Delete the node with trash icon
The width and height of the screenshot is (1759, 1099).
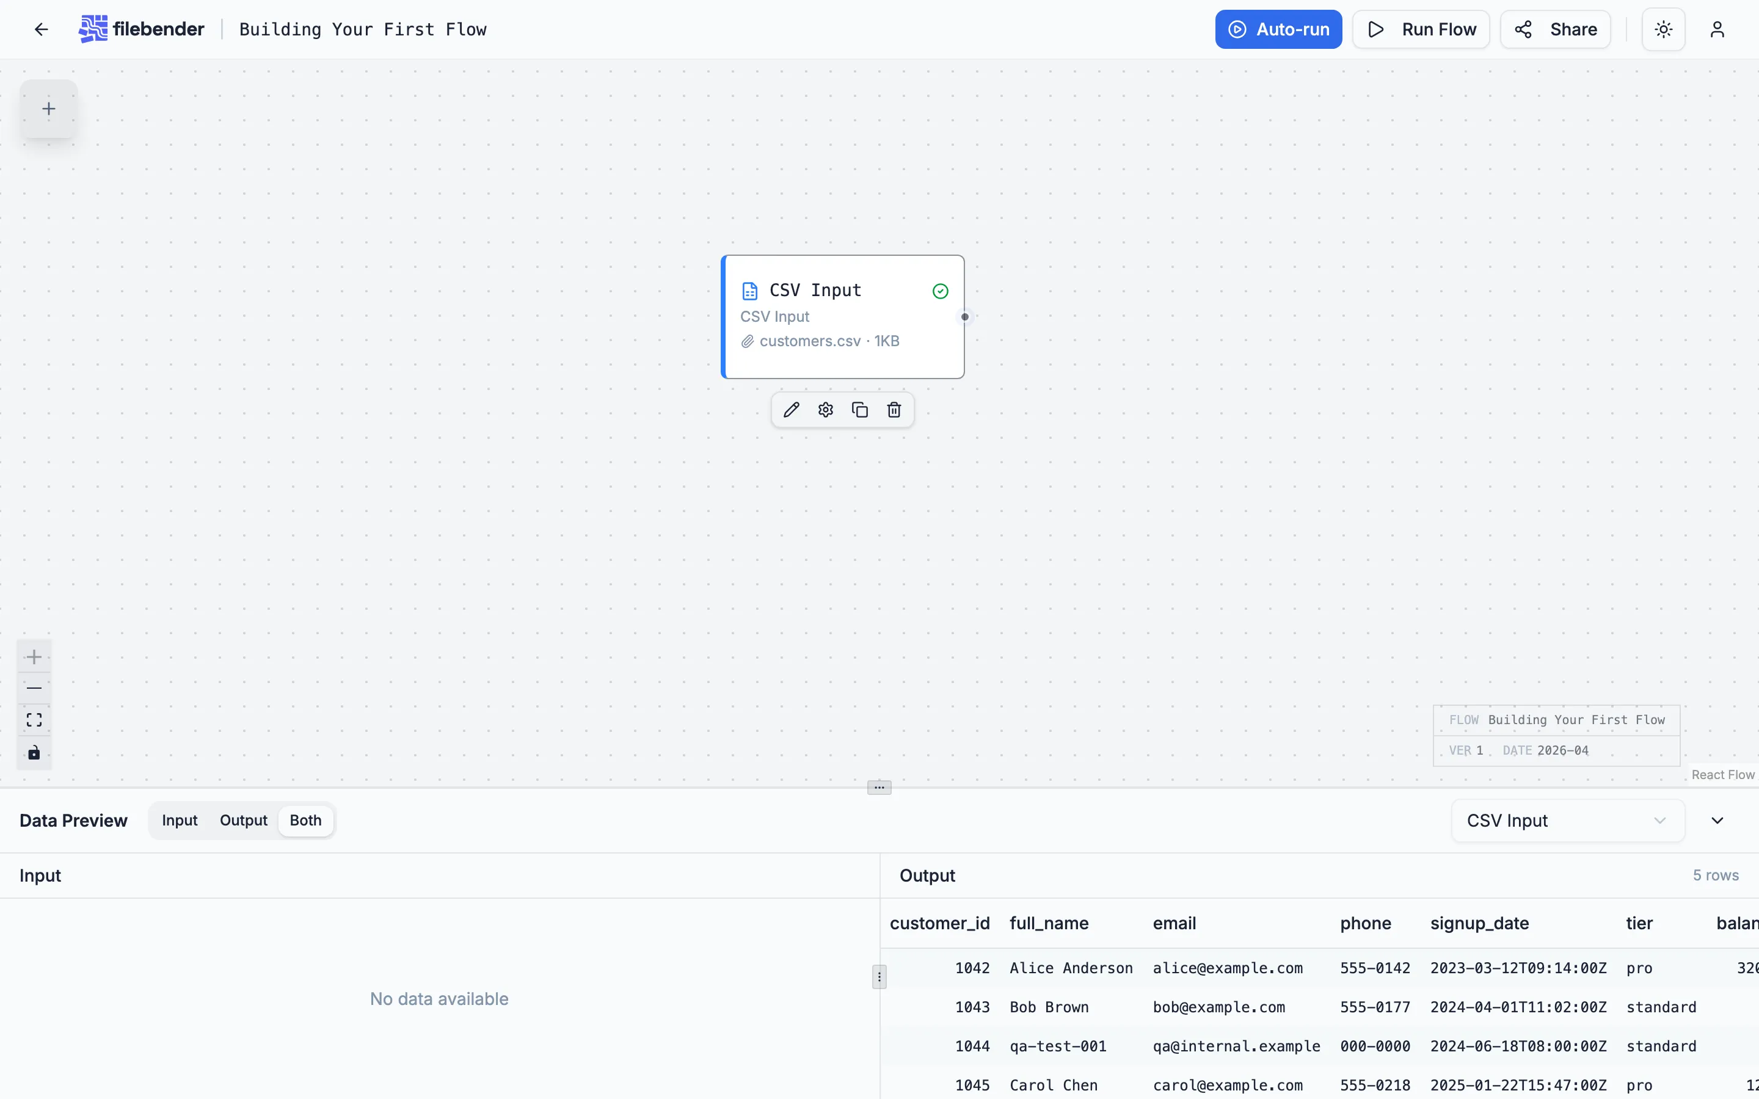point(894,410)
